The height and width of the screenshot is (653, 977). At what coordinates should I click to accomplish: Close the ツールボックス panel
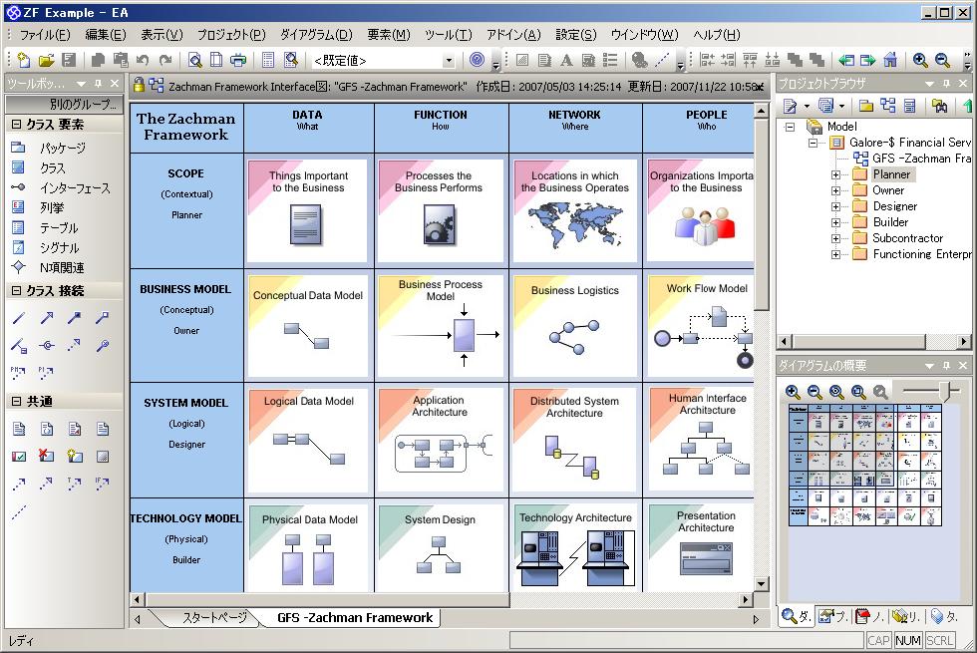(114, 83)
